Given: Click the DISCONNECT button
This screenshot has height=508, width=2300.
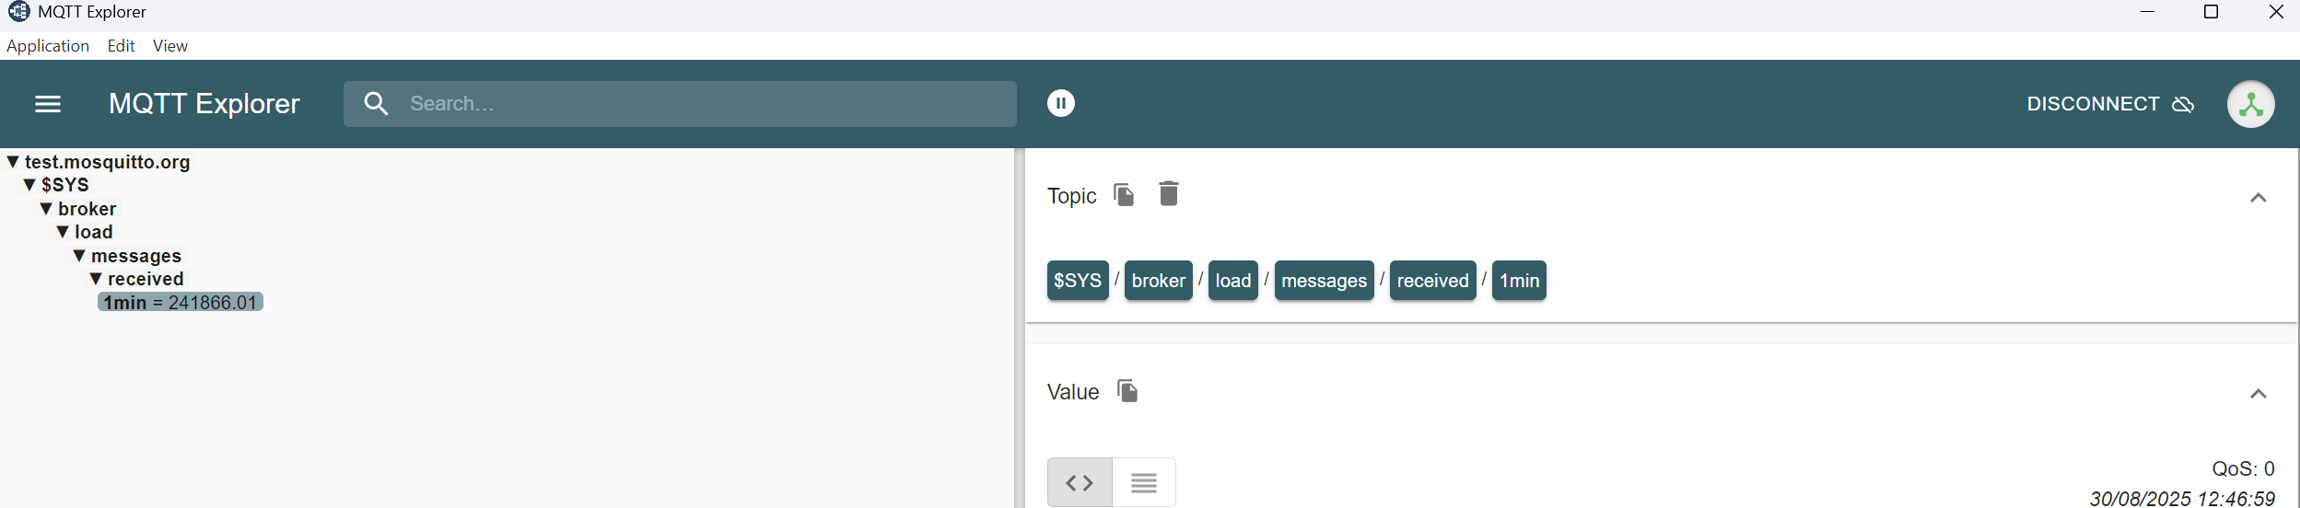Looking at the screenshot, I should click(2110, 104).
